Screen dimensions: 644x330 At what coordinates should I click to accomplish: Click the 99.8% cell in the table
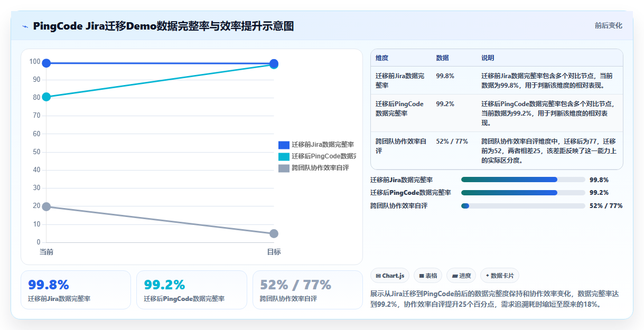pyautogui.click(x=445, y=76)
